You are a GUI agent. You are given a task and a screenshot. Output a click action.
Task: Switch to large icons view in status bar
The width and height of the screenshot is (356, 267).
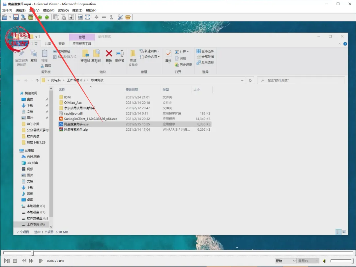[344, 232]
